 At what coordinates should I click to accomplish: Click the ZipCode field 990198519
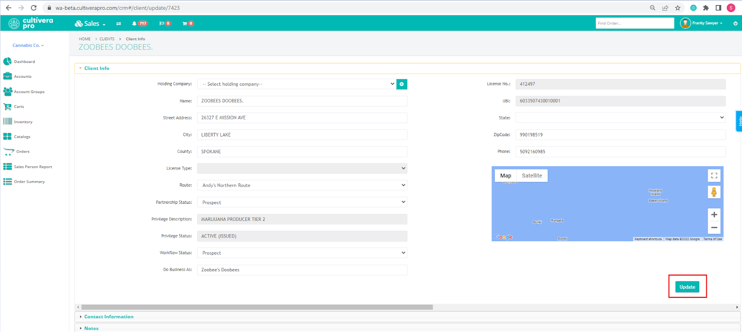click(x=620, y=135)
